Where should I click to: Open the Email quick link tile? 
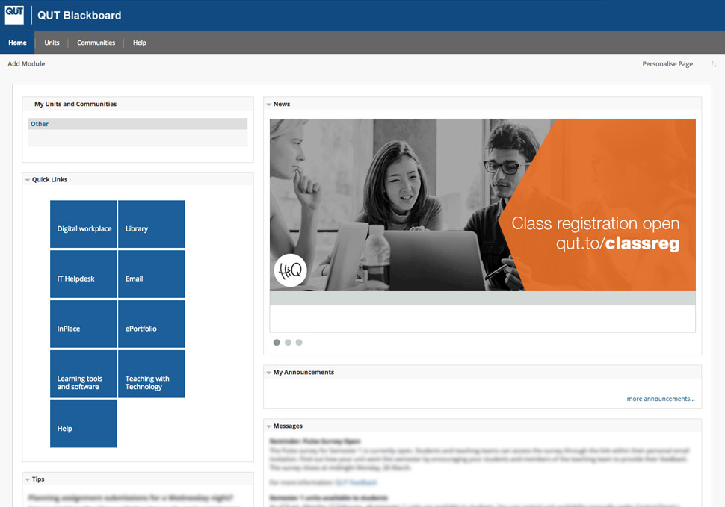tap(151, 273)
